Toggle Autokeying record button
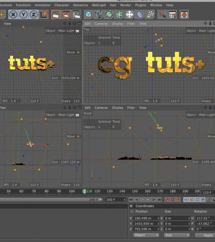This screenshot has height=242, width=215. tap(173, 200)
